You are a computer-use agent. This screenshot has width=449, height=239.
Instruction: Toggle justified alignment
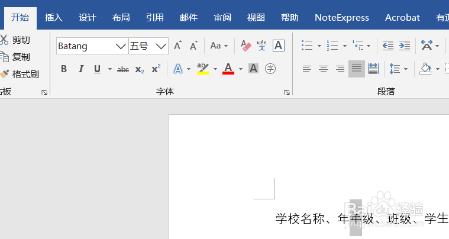(x=357, y=69)
